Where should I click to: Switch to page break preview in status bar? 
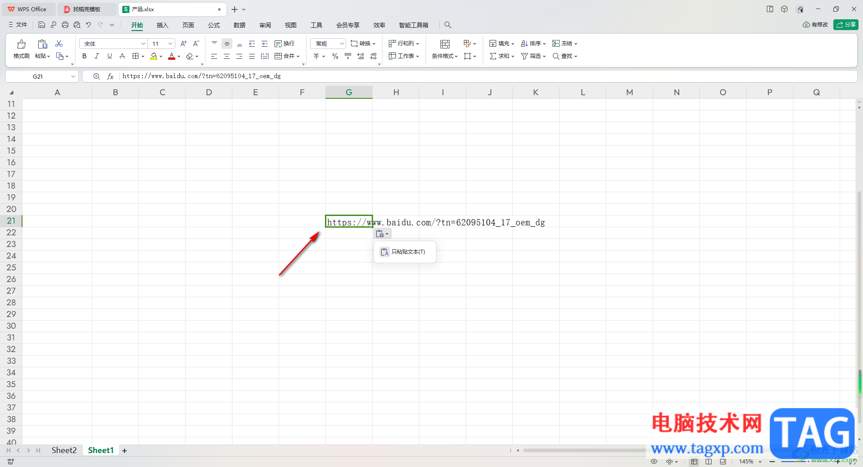(709, 461)
